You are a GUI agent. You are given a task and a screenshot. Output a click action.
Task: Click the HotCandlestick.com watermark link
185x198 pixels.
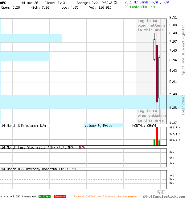click(164, 196)
